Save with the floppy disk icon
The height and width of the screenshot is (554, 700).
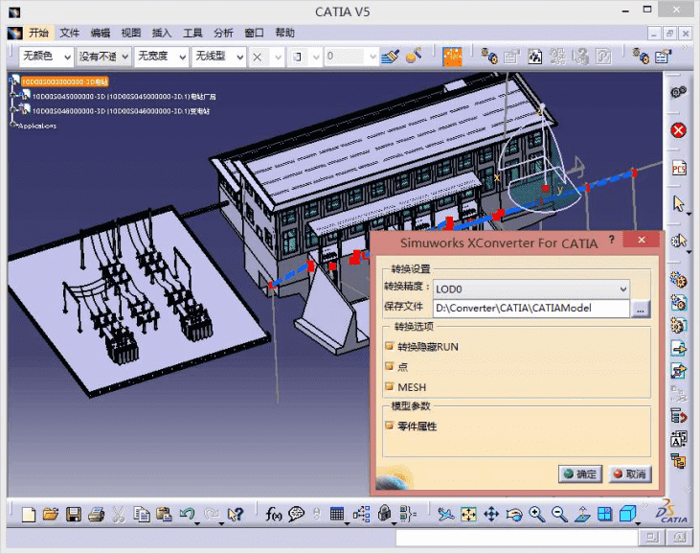click(x=73, y=515)
